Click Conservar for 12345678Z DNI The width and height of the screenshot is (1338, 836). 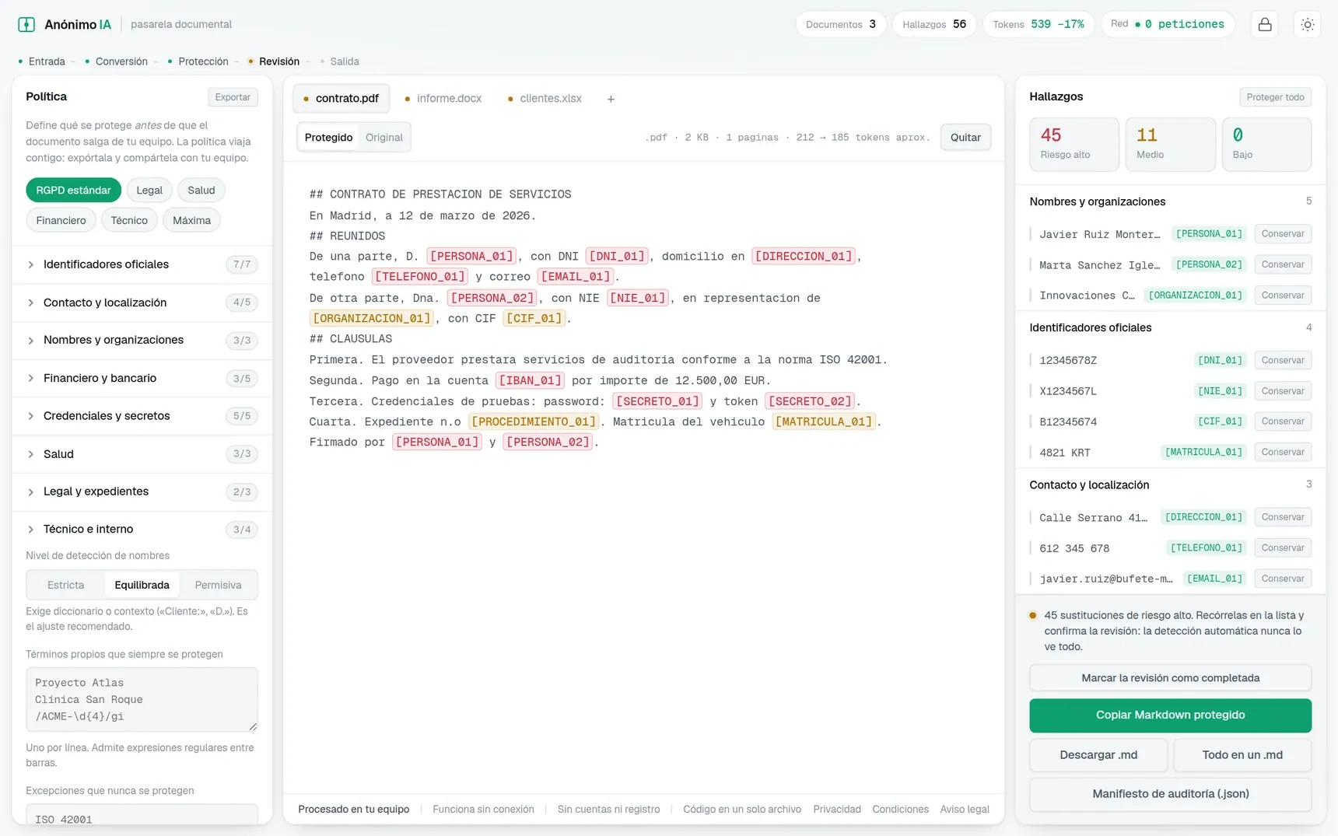pyautogui.click(x=1283, y=360)
